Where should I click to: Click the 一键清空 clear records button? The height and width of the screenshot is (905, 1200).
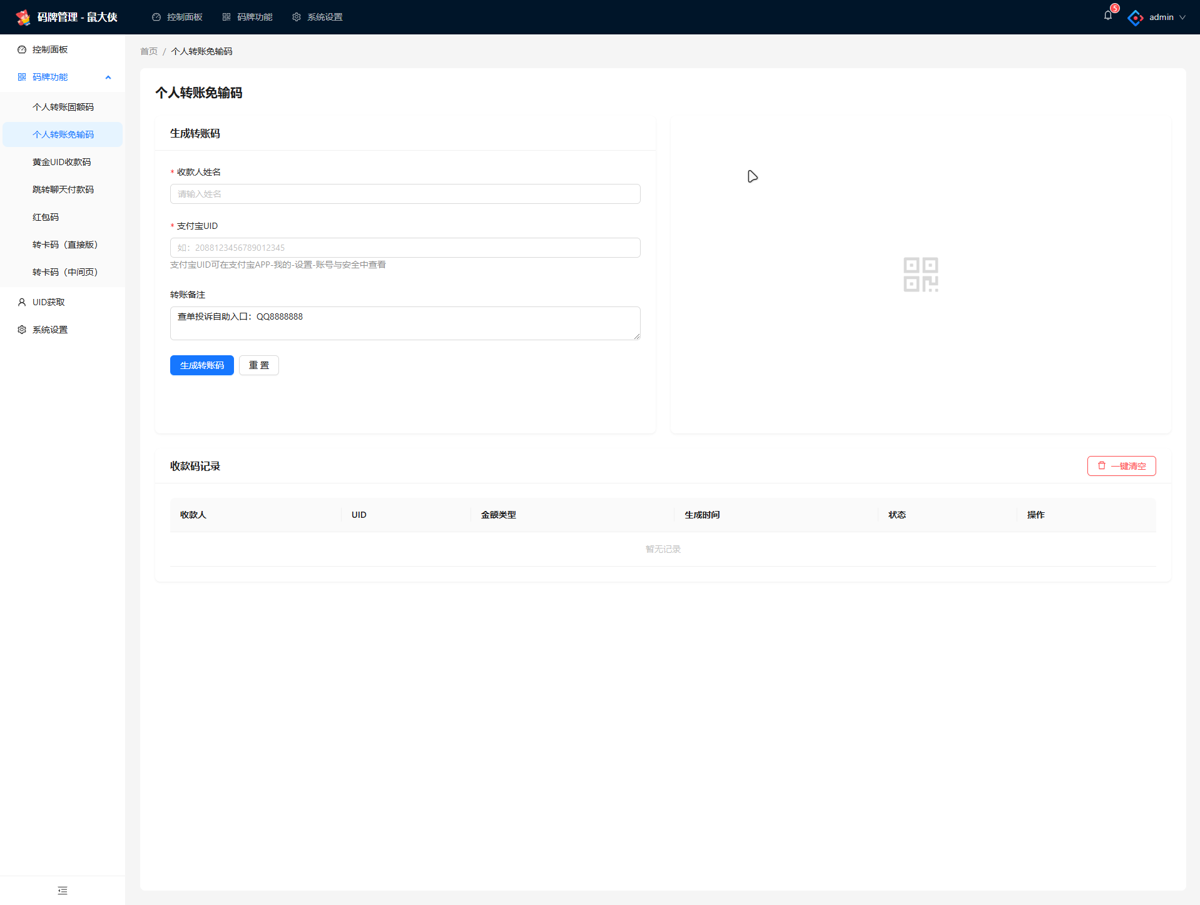click(x=1121, y=466)
